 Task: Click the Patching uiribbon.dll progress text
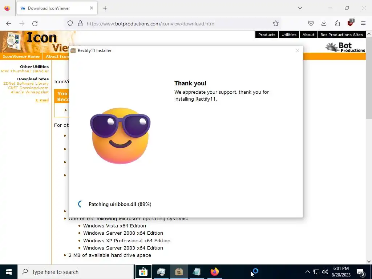[120, 204]
